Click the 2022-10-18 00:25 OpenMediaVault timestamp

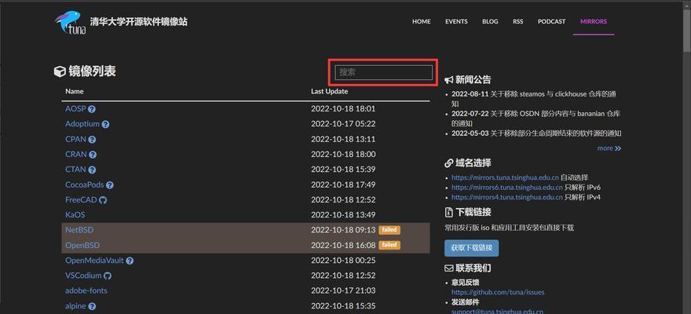(x=343, y=261)
